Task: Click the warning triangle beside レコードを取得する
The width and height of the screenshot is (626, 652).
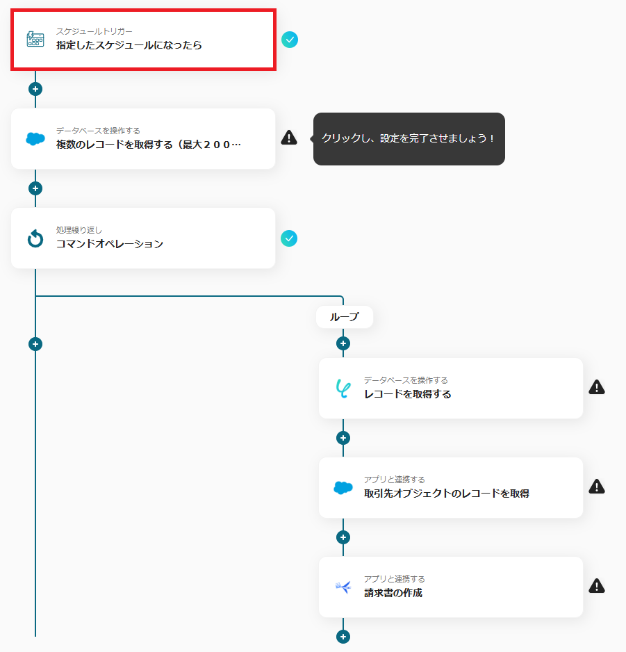Action: coord(597,387)
